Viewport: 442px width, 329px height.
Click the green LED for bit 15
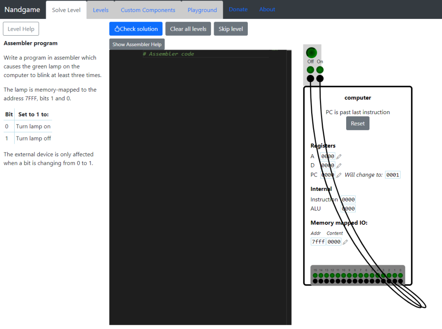pos(315,276)
